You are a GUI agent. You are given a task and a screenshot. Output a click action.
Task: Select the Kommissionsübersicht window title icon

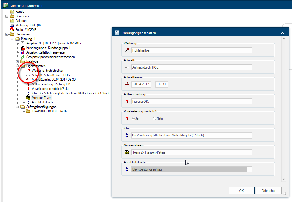click(x=6, y=5)
